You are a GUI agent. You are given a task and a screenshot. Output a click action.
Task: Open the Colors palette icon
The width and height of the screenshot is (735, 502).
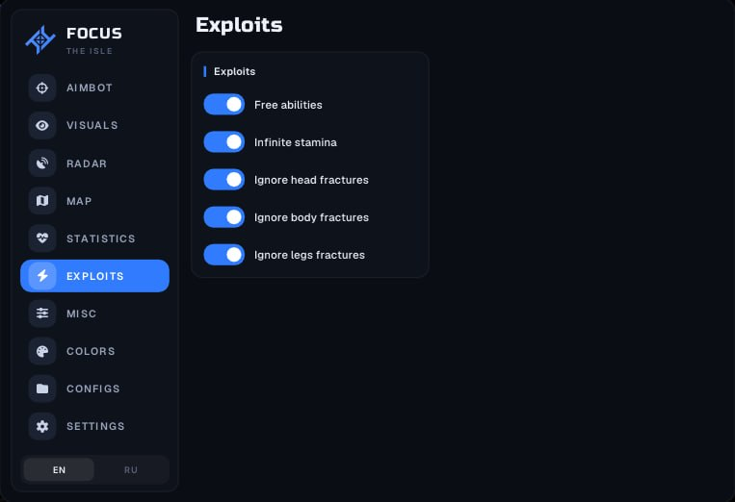click(x=42, y=351)
